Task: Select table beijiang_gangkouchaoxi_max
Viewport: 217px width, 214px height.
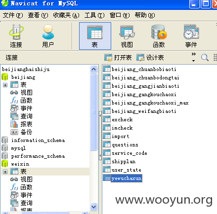Action: pyautogui.click(x=146, y=103)
